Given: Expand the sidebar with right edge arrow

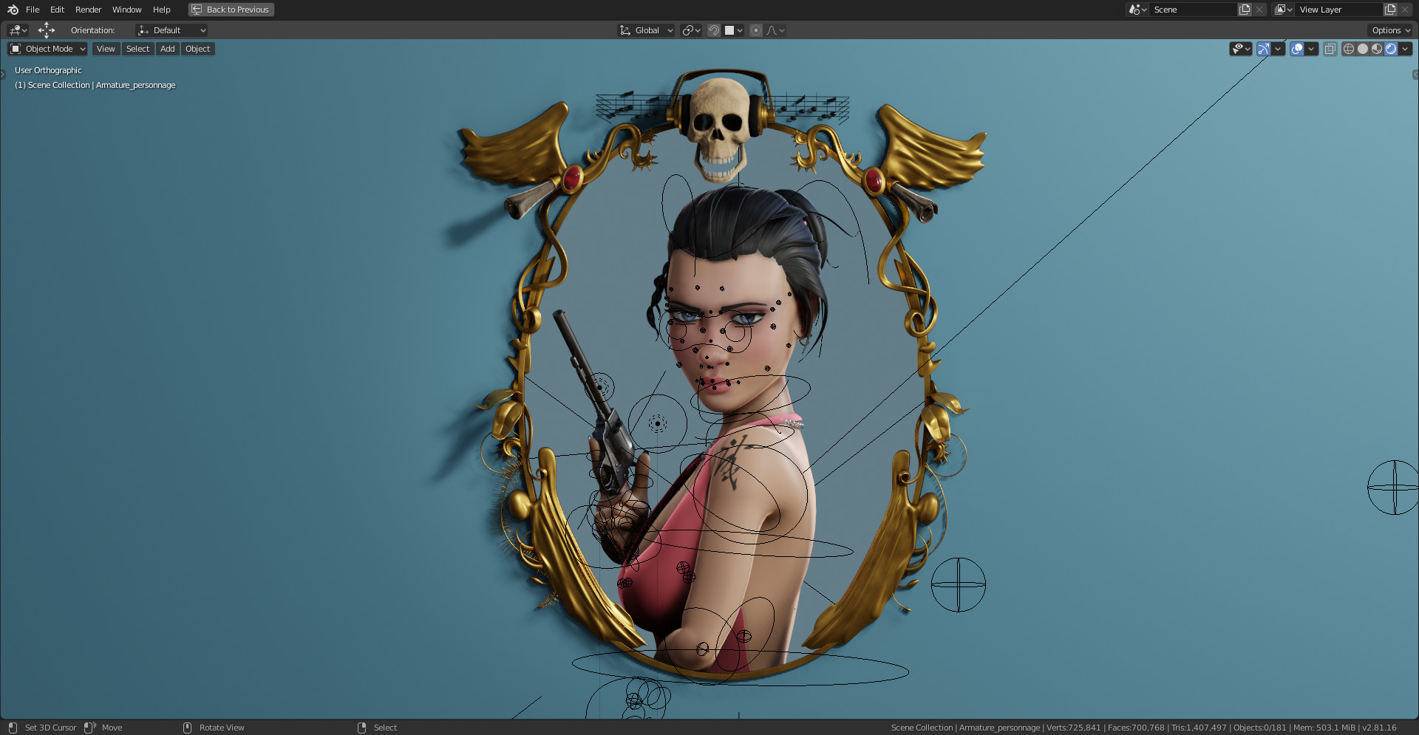Looking at the screenshot, I should pos(1415,75).
